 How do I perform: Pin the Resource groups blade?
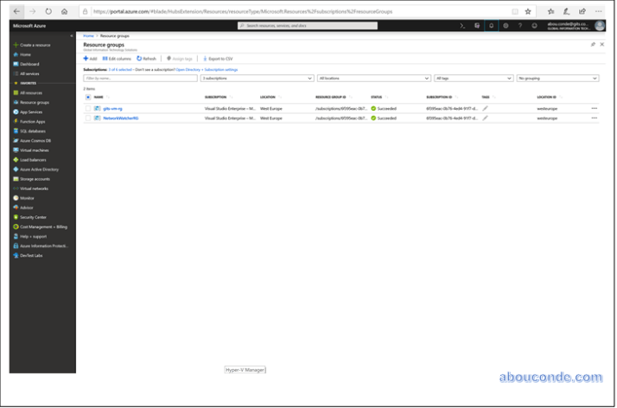coord(592,44)
